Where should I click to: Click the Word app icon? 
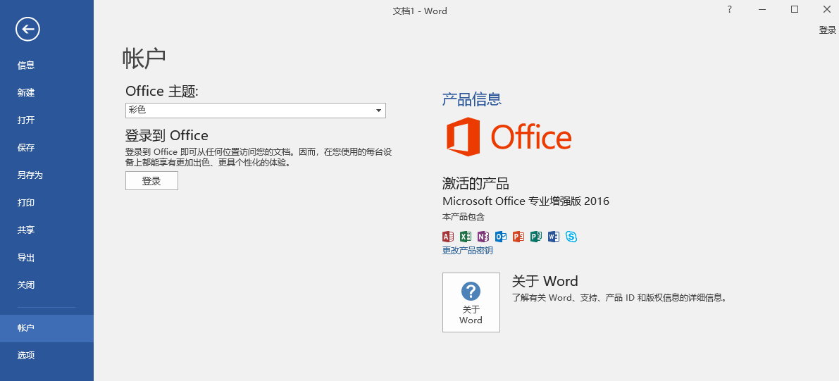pyautogui.click(x=553, y=237)
